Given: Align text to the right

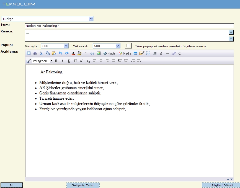Looking at the screenshot, I should 107,61.
